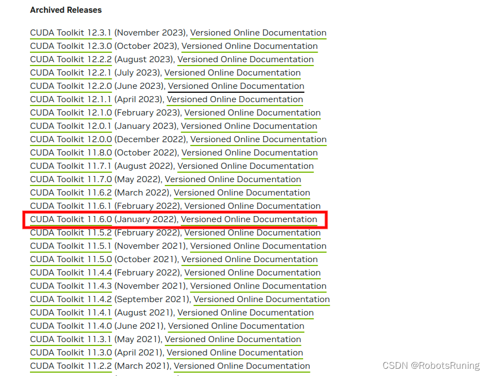Open Versioned Online Documentation for 11.5.2
Image resolution: width=488 pixels, height=376 pixels.
pos(253,233)
